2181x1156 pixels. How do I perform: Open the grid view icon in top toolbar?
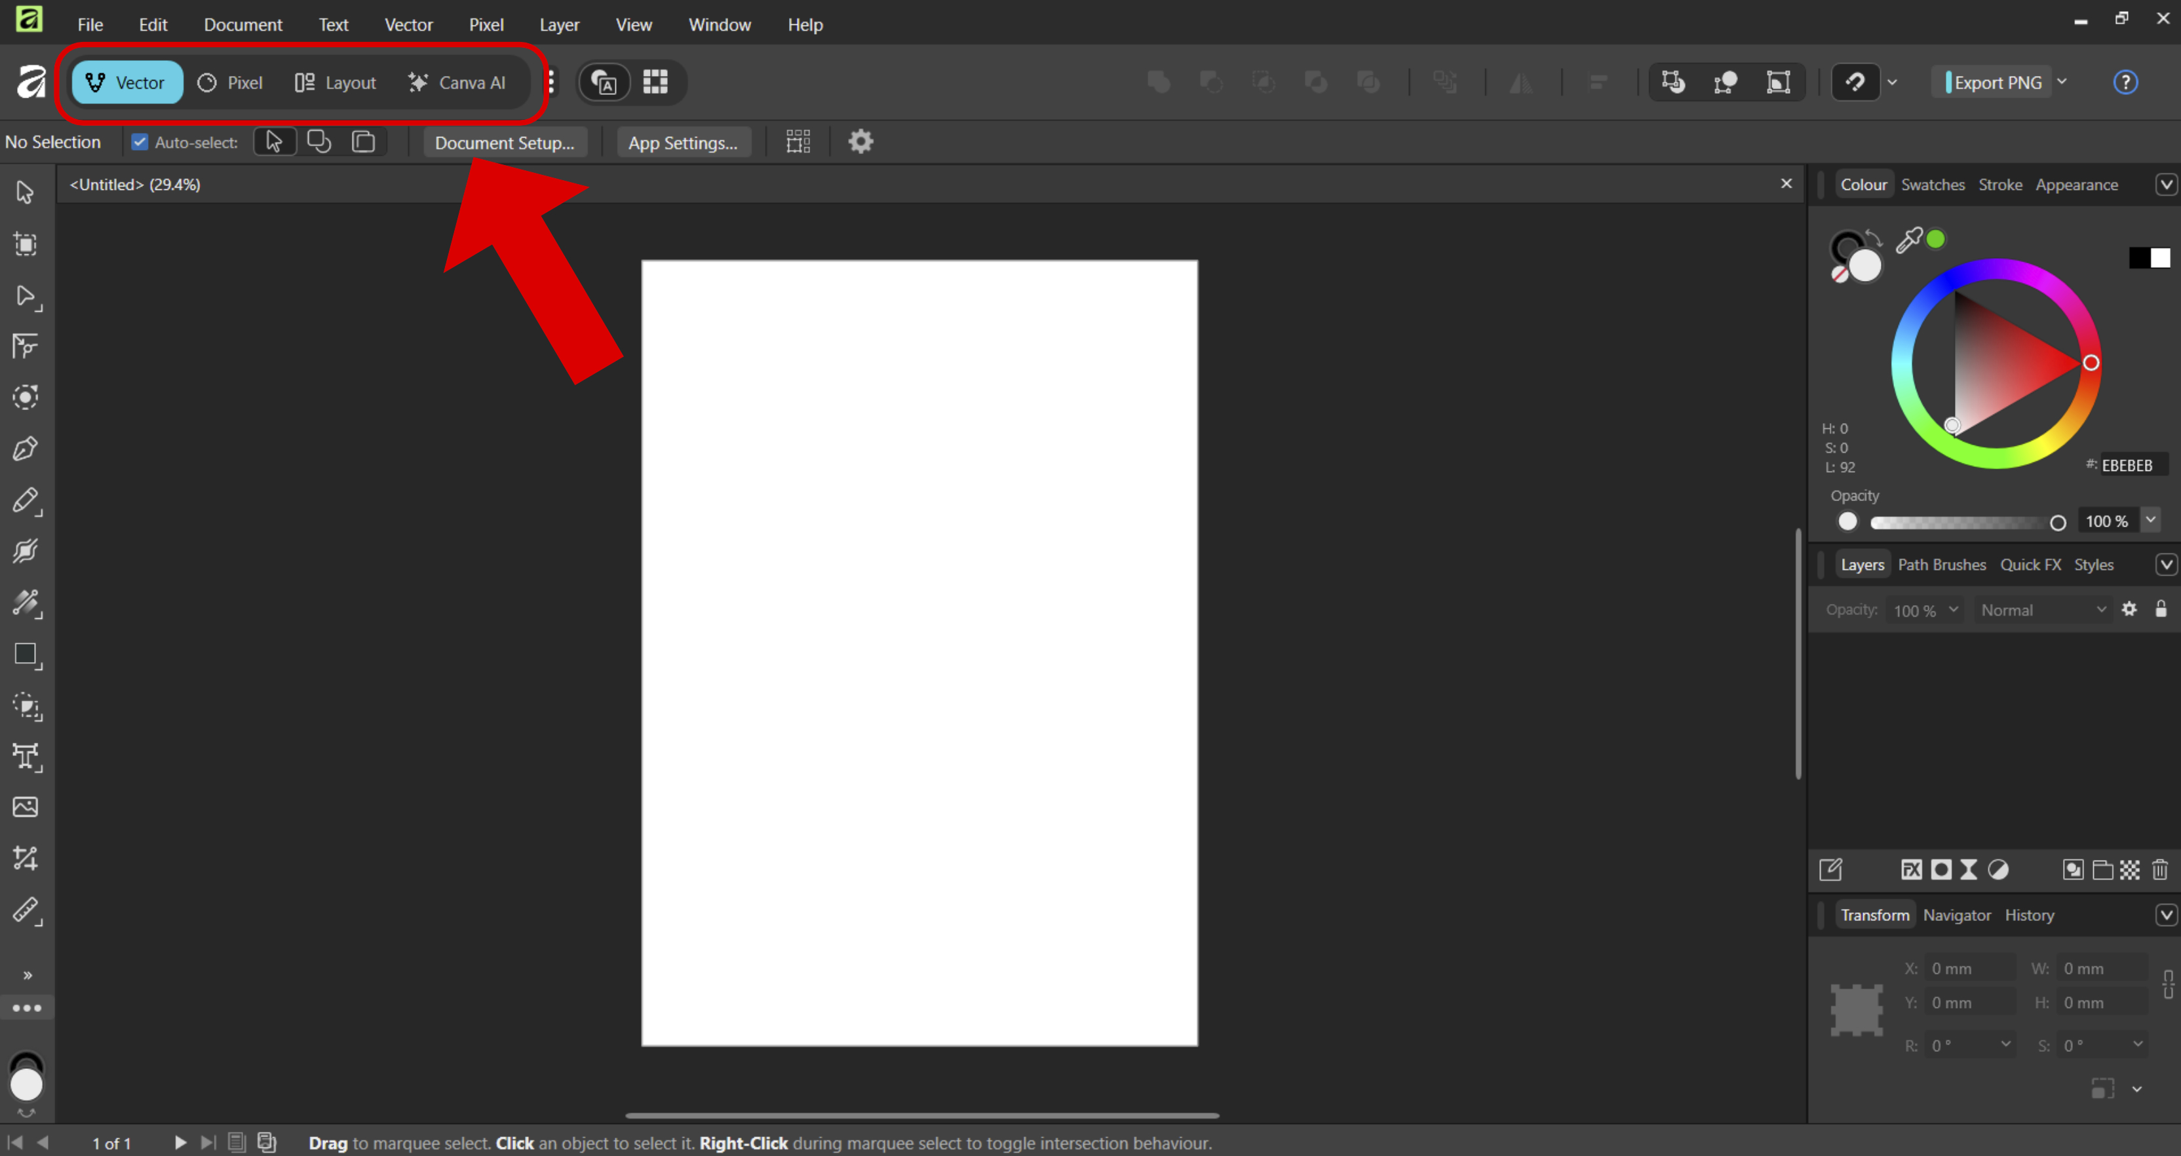point(655,82)
